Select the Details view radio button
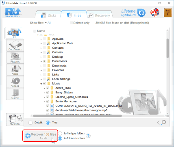Image resolution: width=174 pixels, height=147 pixels. 30,123
